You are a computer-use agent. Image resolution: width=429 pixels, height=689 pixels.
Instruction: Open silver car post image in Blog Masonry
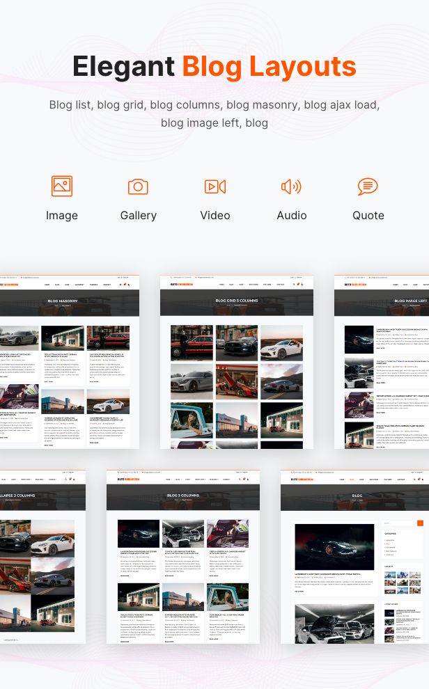point(19,338)
